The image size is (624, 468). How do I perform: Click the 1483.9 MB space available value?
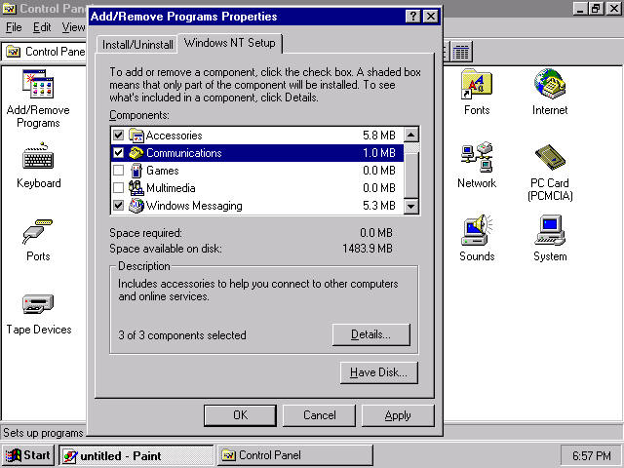coord(368,249)
